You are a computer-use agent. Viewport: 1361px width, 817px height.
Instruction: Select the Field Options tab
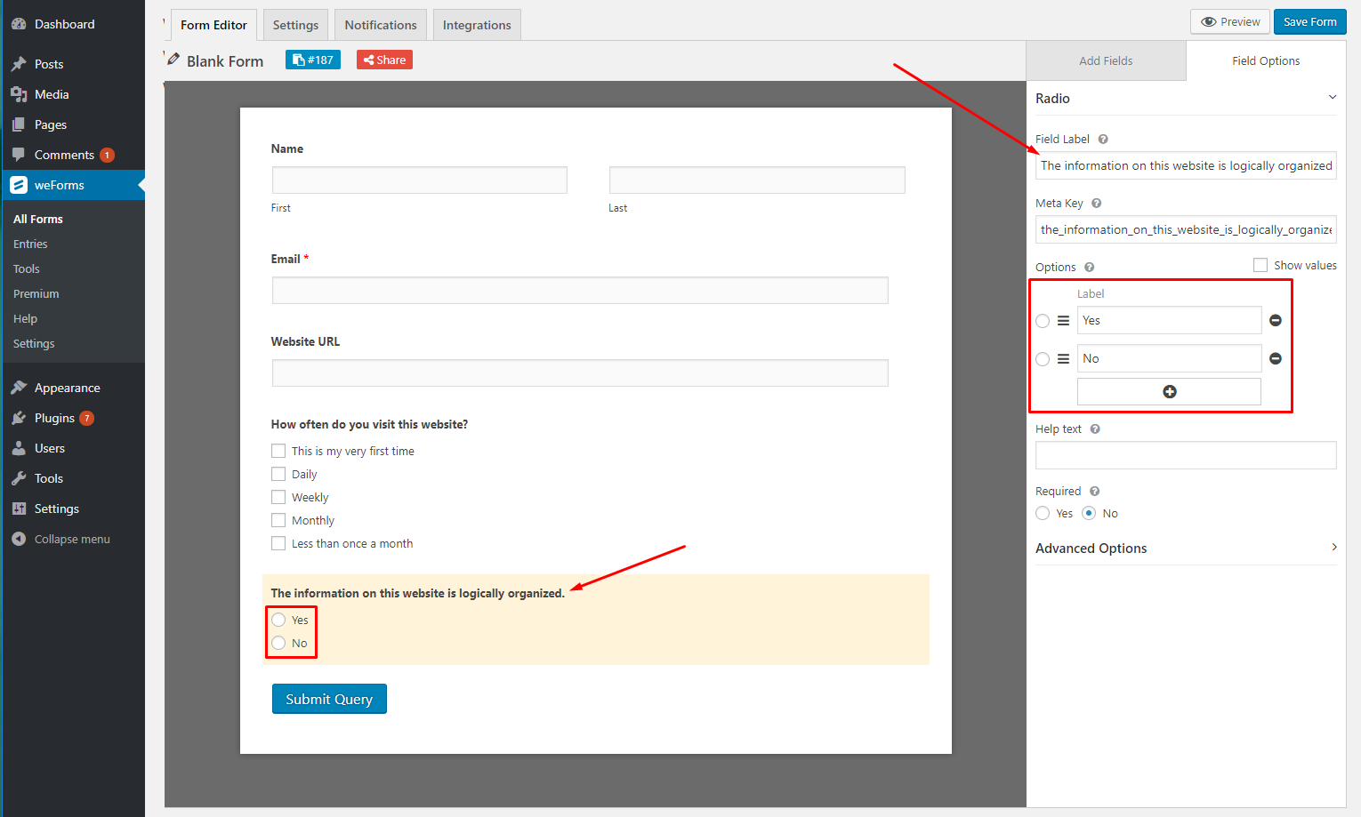1266,60
